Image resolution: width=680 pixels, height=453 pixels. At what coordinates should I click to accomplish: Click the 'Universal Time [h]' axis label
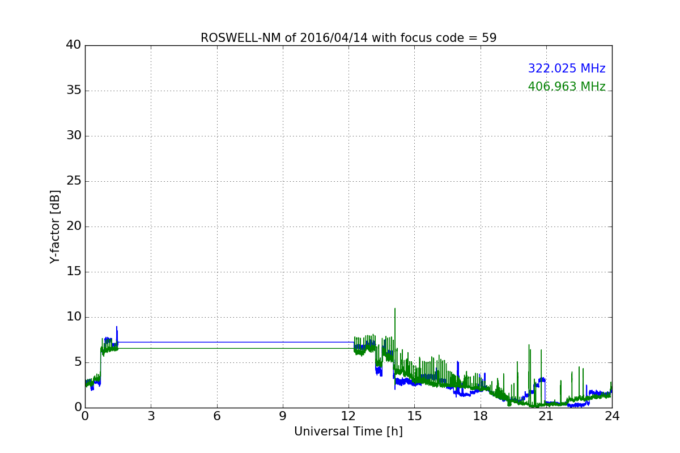click(x=348, y=431)
